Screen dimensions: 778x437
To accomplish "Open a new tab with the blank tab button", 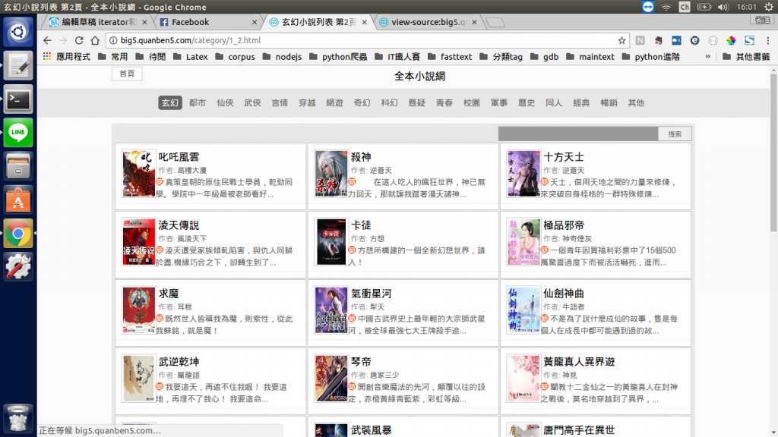I will [x=495, y=22].
